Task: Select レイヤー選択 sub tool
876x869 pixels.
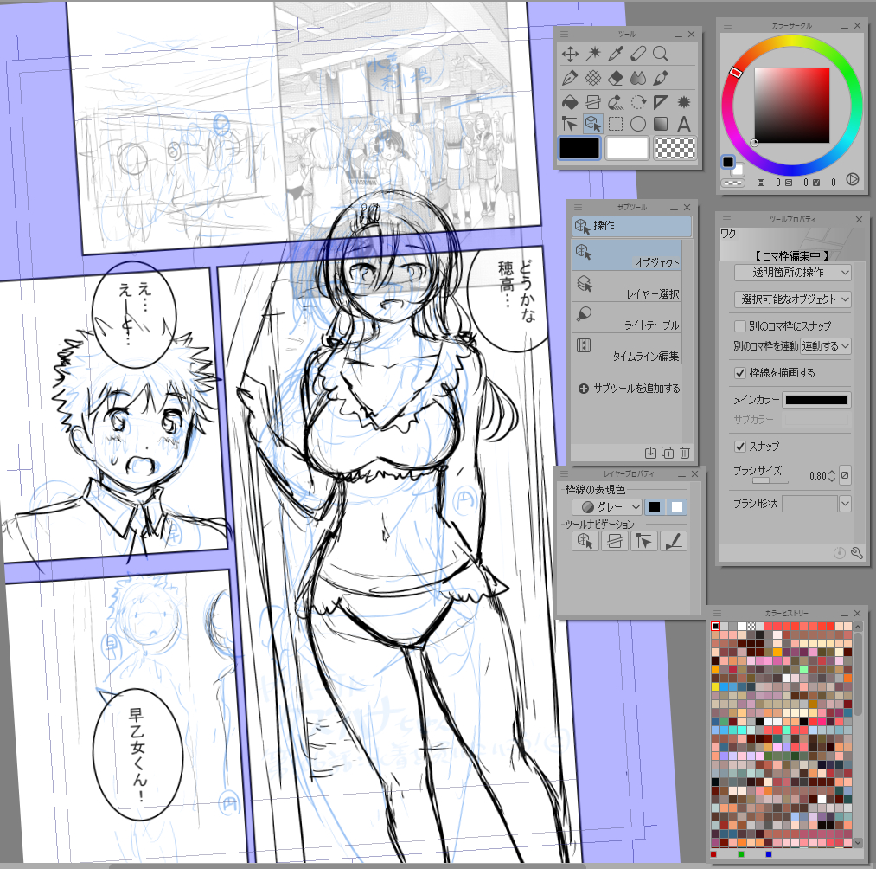Action: tap(626, 286)
